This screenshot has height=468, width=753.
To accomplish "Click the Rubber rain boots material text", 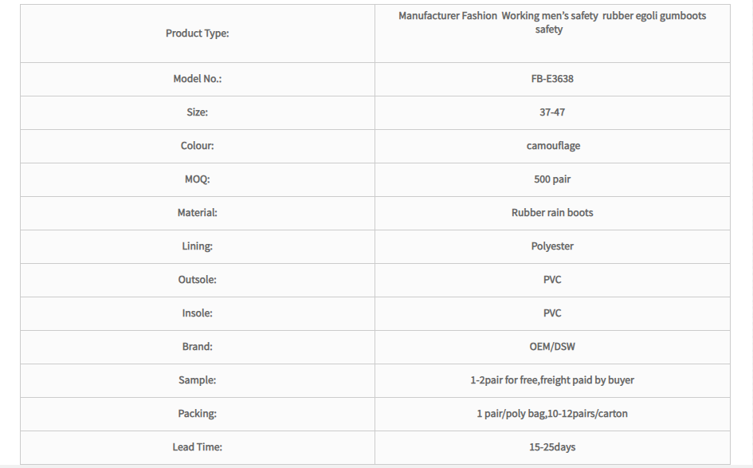I will pos(552,213).
